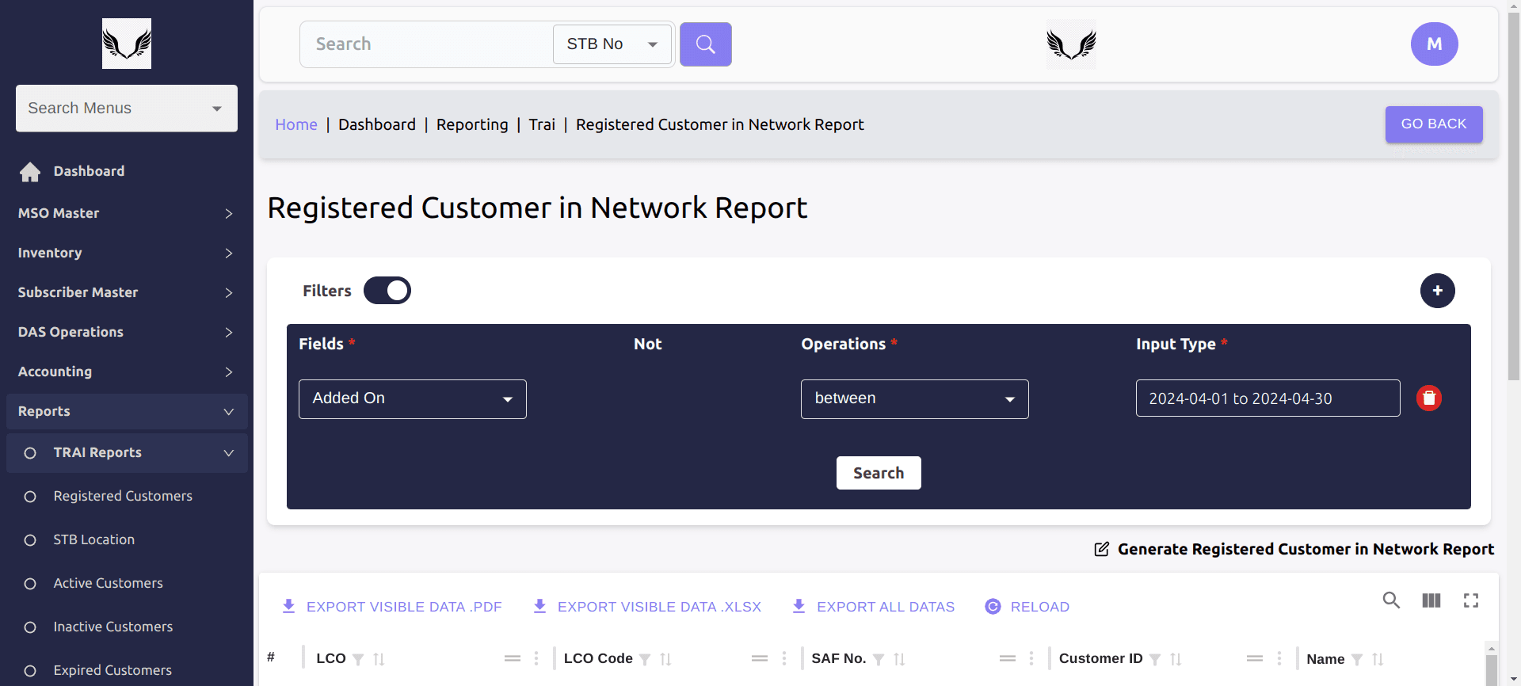The height and width of the screenshot is (686, 1521).
Task: Click the purple magnifier search button
Action: pos(705,44)
